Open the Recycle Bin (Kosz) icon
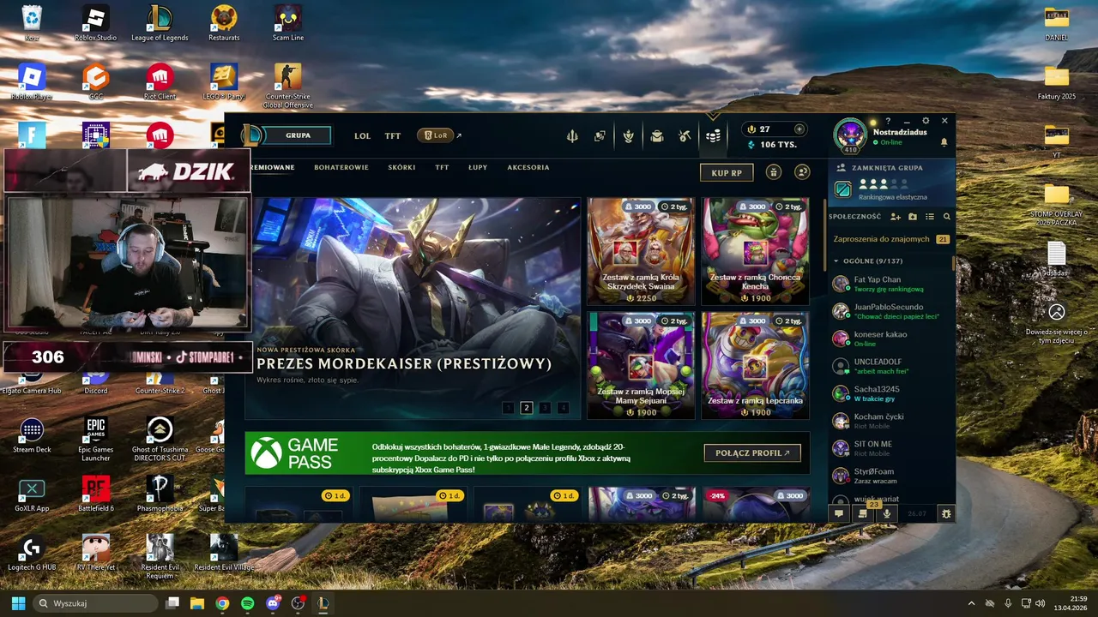1098x617 pixels. [x=32, y=23]
